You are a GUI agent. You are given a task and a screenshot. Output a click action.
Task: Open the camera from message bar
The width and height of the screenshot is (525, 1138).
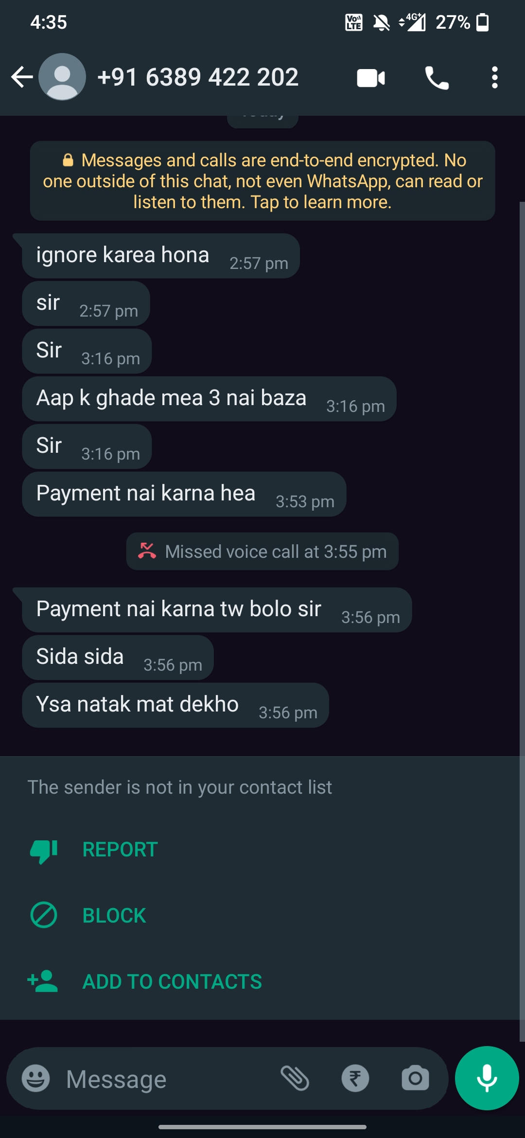point(415,1079)
